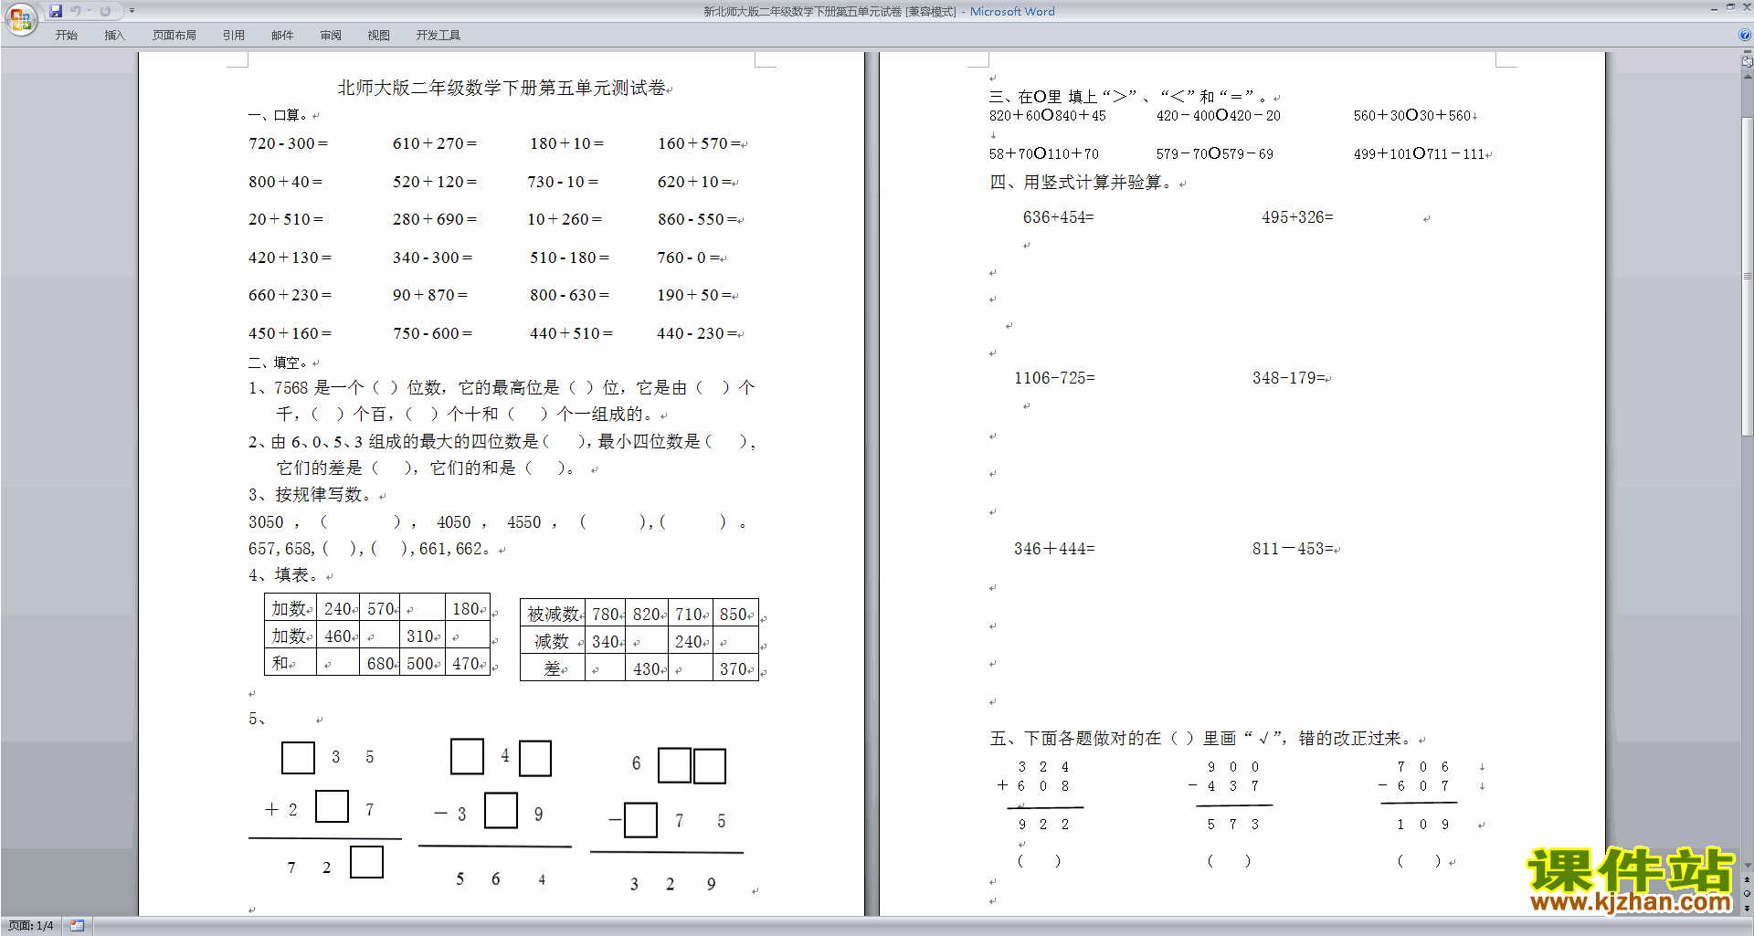Click the heading 二、填空。
The width and height of the screenshot is (1754, 936).
279,363
